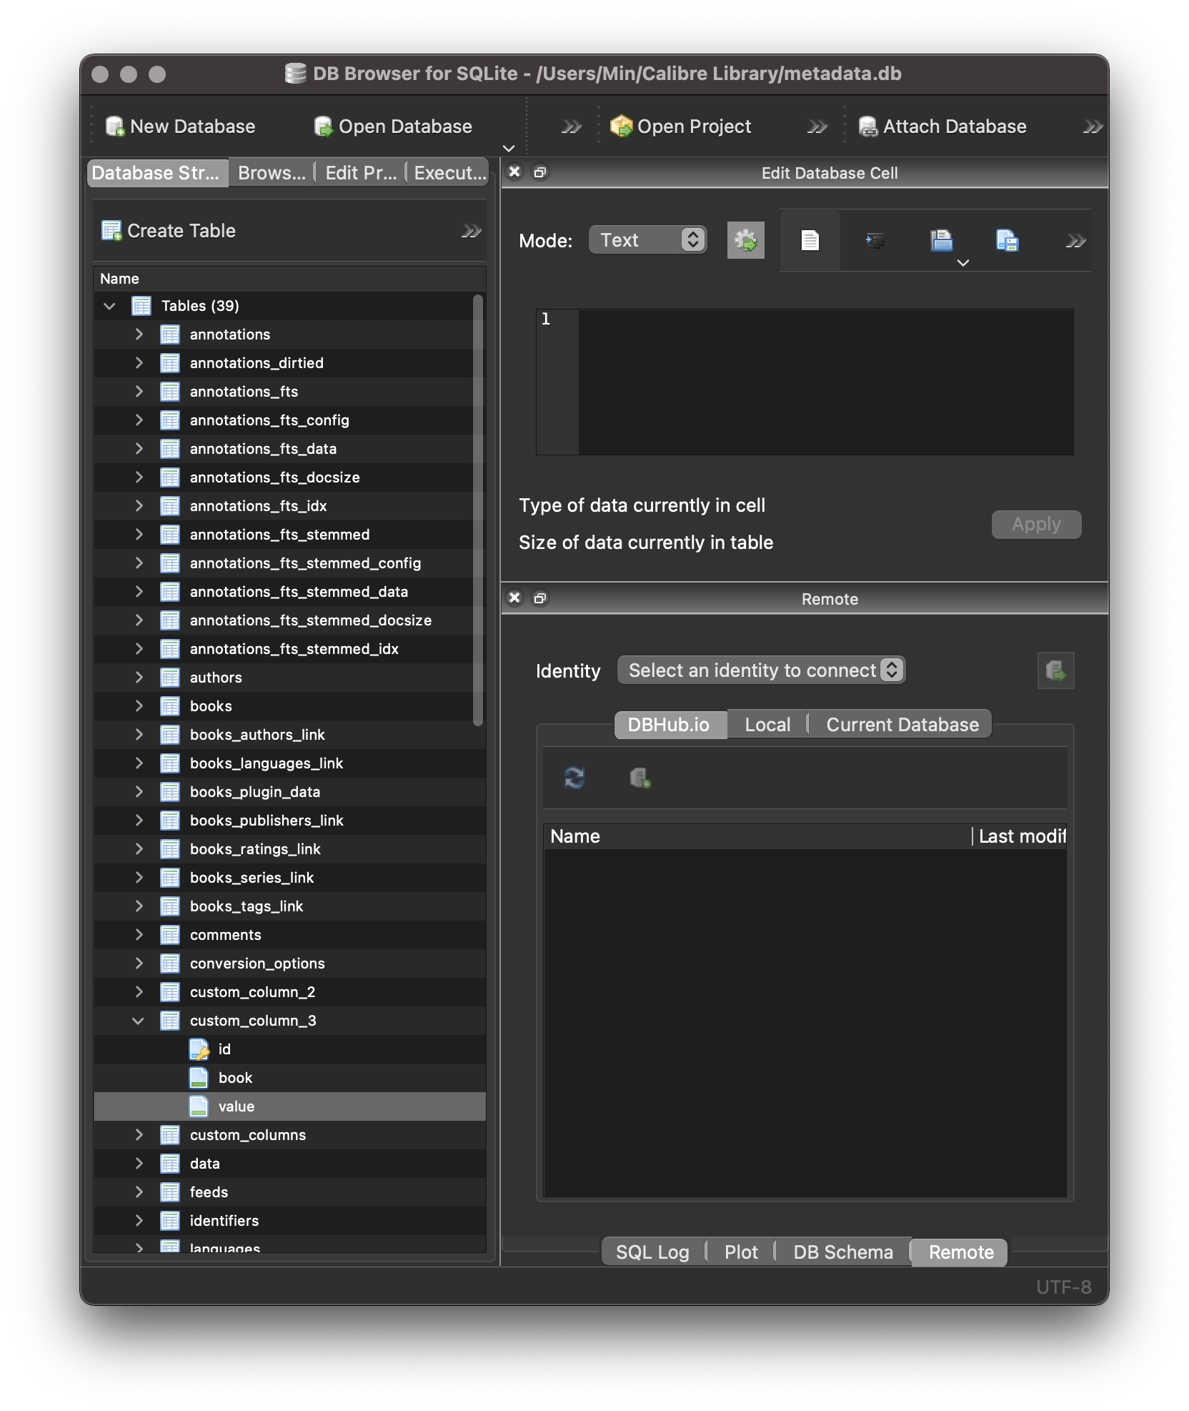Open the Plot bottom tab
Image resolution: width=1189 pixels, height=1411 pixels.
(x=741, y=1252)
